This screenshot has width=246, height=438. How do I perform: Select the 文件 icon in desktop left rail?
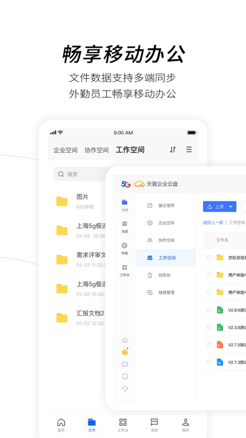click(125, 206)
